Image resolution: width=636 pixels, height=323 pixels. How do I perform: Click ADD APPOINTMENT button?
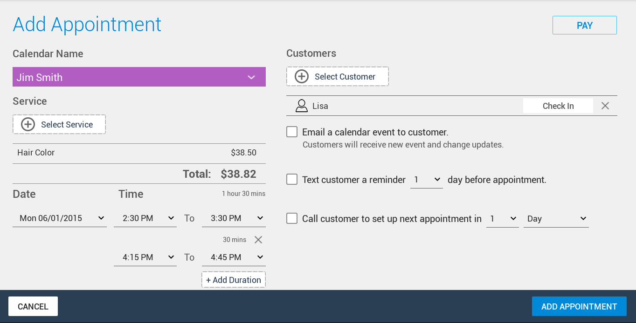pyautogui.click(x=579, y=306)
